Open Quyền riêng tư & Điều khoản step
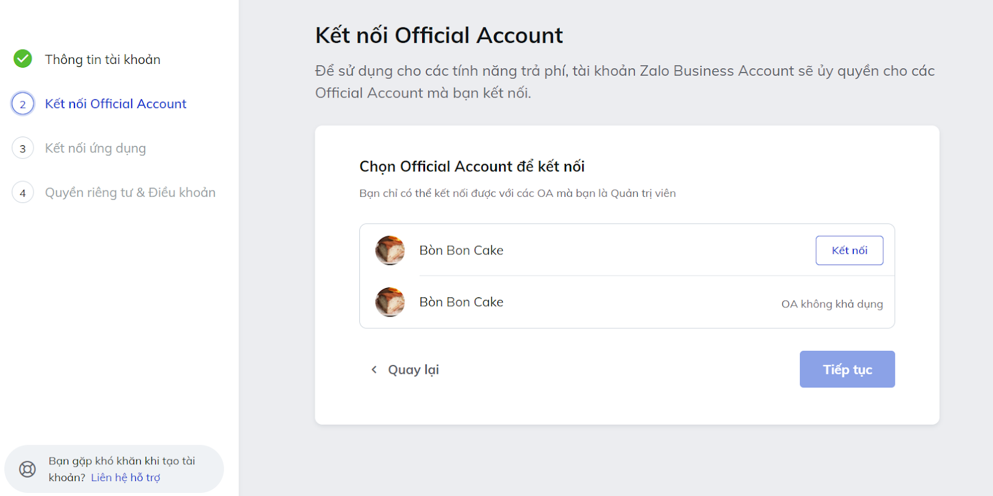 (x=130, y=192)
